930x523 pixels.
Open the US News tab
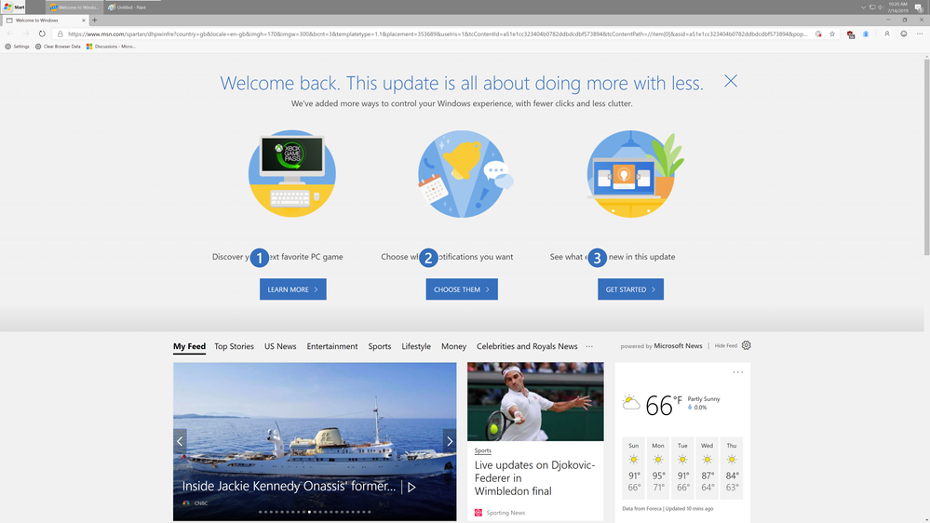point(280,346)
